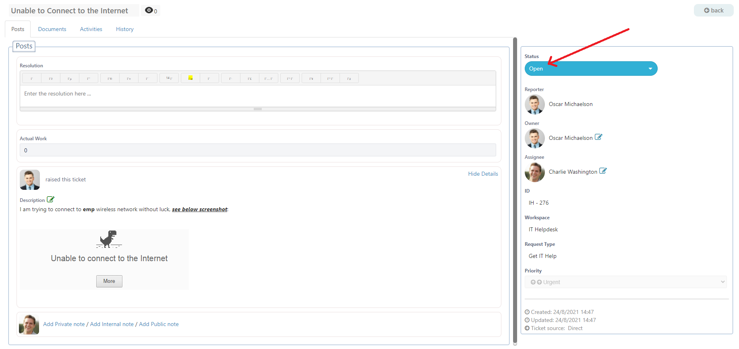Select the yellow highlight color toolbar button
Screen dimensions: 739x349
coord(190,78)
